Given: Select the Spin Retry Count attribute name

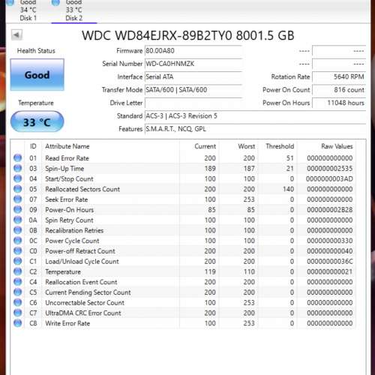Looking at the screenshot, I should tap(69, 220).
